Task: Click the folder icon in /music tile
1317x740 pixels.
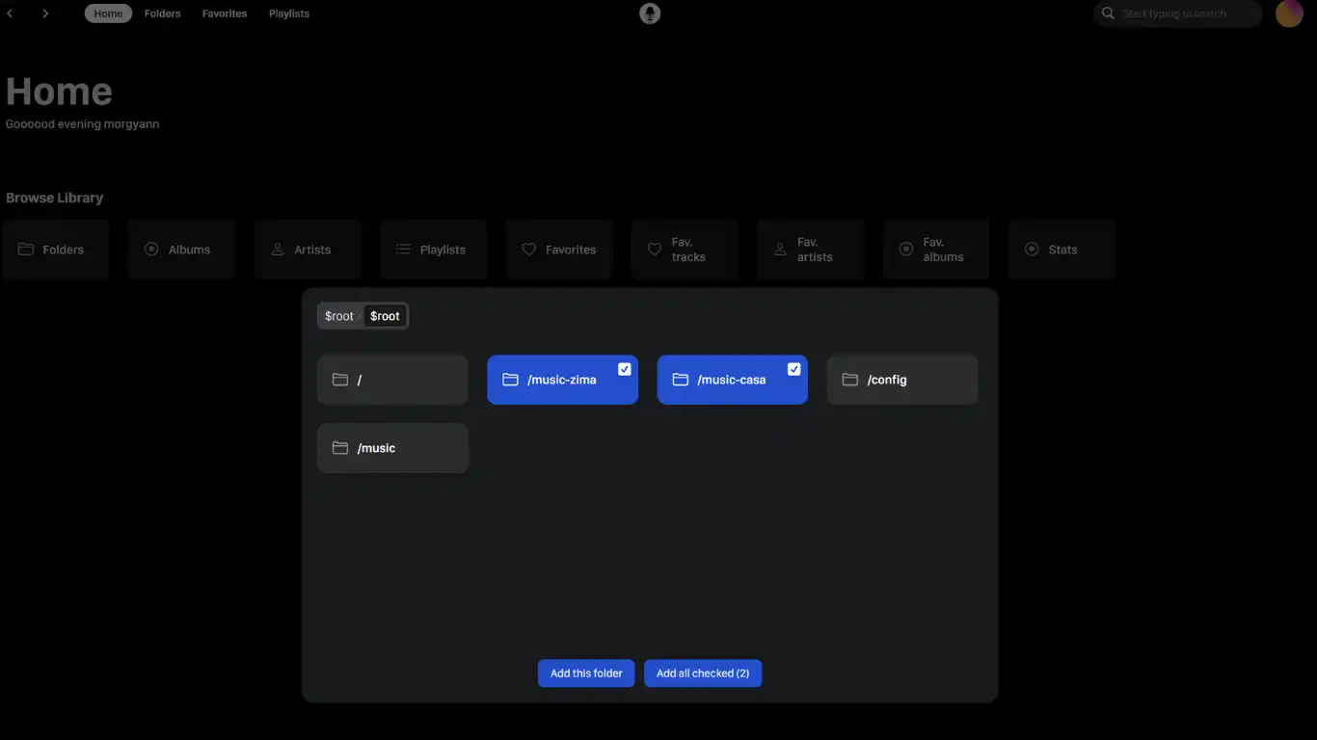Action: (x=339, y=448)
